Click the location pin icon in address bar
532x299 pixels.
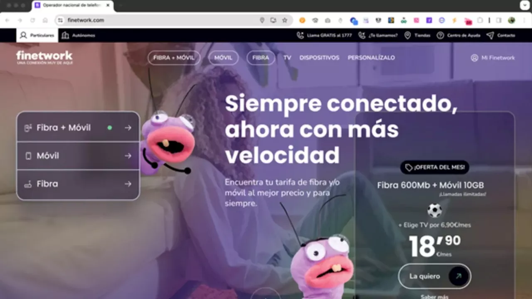(262, 20)
